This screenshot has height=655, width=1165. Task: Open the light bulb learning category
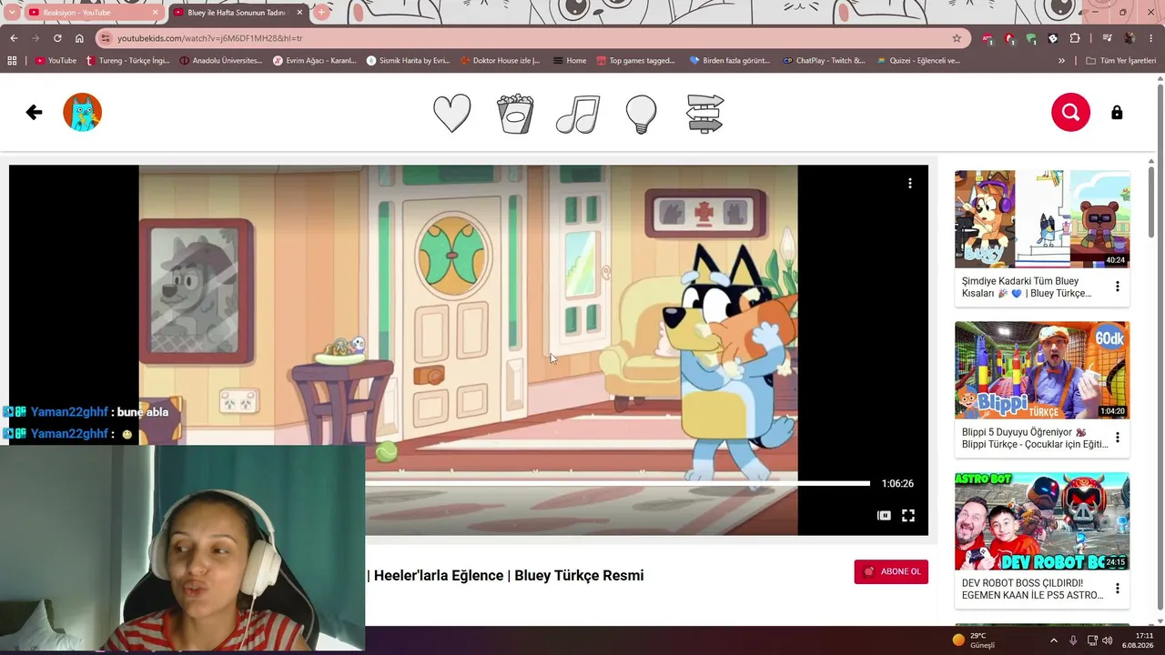(x=642, y=115)
